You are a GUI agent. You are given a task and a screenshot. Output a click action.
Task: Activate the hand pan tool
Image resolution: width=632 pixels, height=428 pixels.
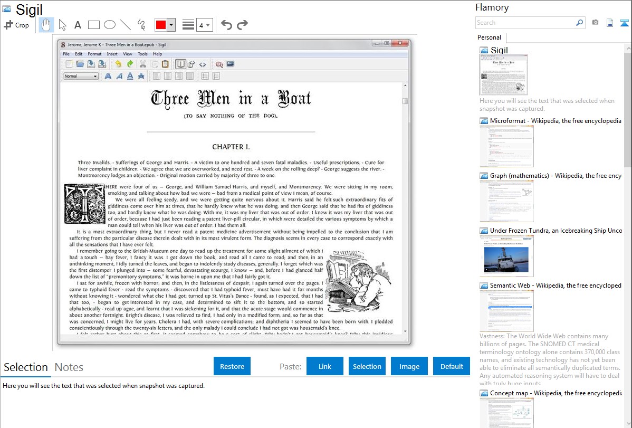pos(46,25)
